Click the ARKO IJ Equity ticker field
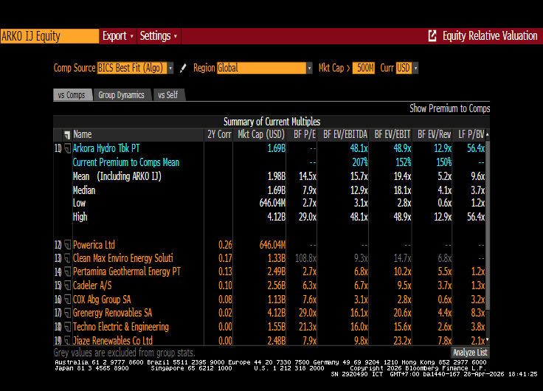The height and width of the screenshot is (391, 543). [x=49, y=36]
